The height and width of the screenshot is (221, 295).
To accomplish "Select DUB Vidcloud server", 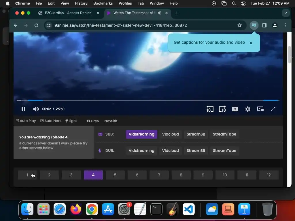I will pyautogui.click(x=171, y=150).
